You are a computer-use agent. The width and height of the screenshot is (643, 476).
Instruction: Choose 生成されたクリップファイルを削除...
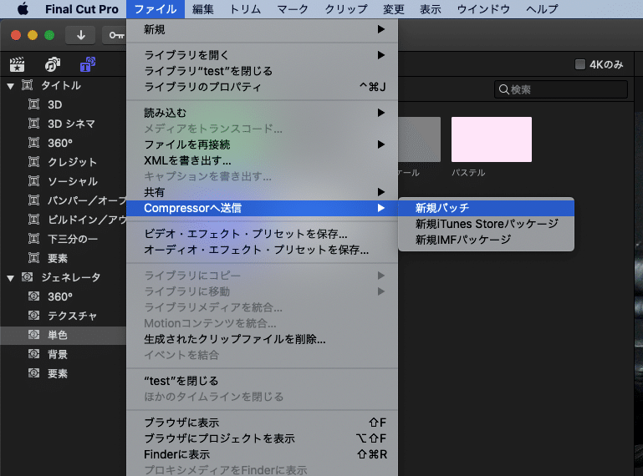pyautogui.click(x=262, y=339)
